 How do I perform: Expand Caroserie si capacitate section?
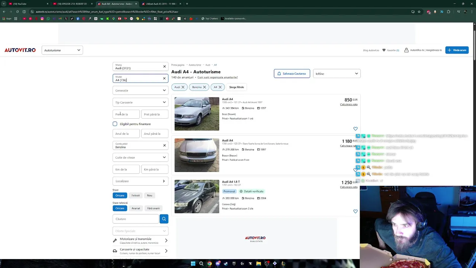(x=141, y=251)
